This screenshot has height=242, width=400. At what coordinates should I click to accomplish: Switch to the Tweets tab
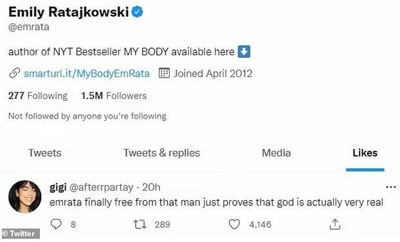point(45,153)
